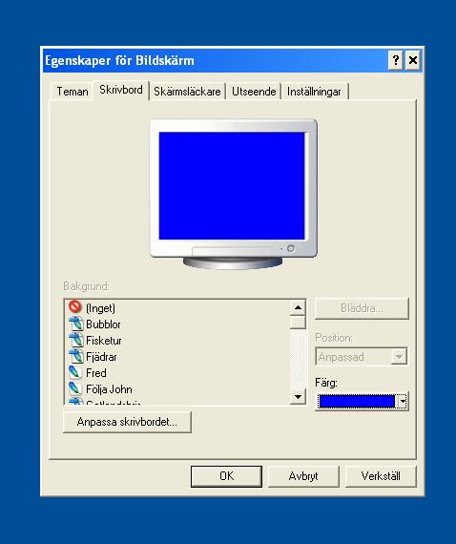Click the background list scroll-down arrow

click(298, 396)
